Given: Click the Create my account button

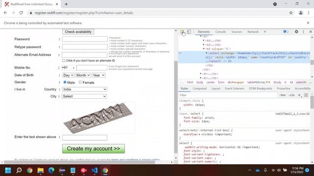Looking at the screenshot, I should [x=94, y=149].
